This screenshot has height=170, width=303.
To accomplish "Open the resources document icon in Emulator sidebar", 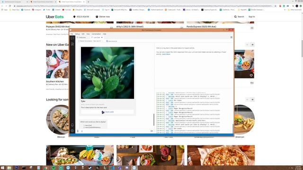I will 72,44.
